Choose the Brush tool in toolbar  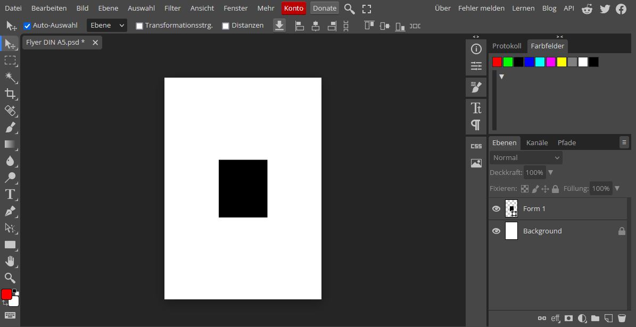pyautogui.click(x=10, y=128)
